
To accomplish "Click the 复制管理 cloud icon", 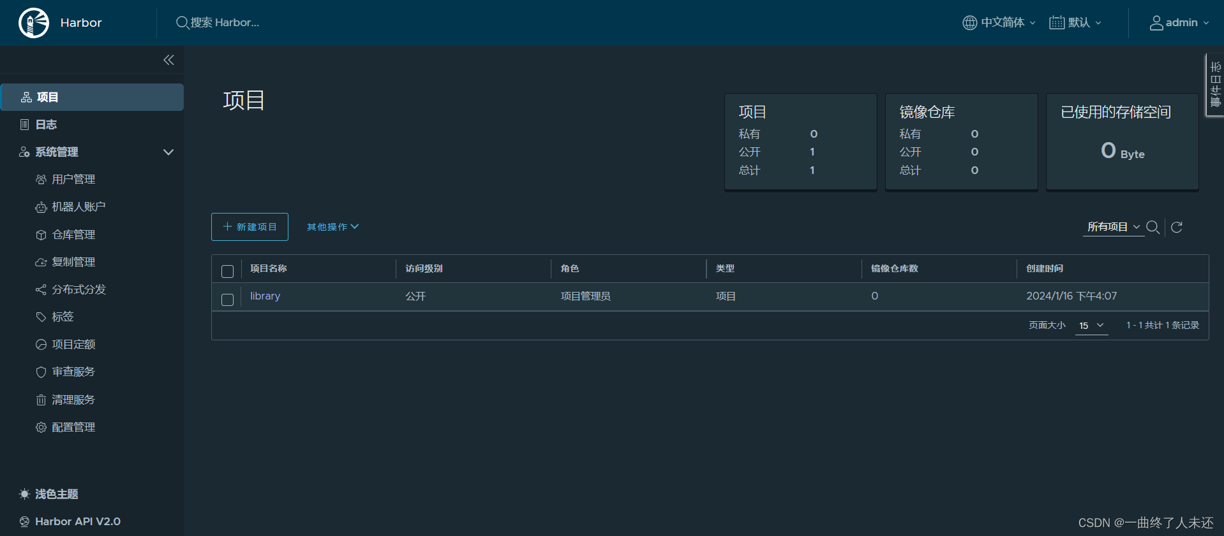I will tap(41, 262).
